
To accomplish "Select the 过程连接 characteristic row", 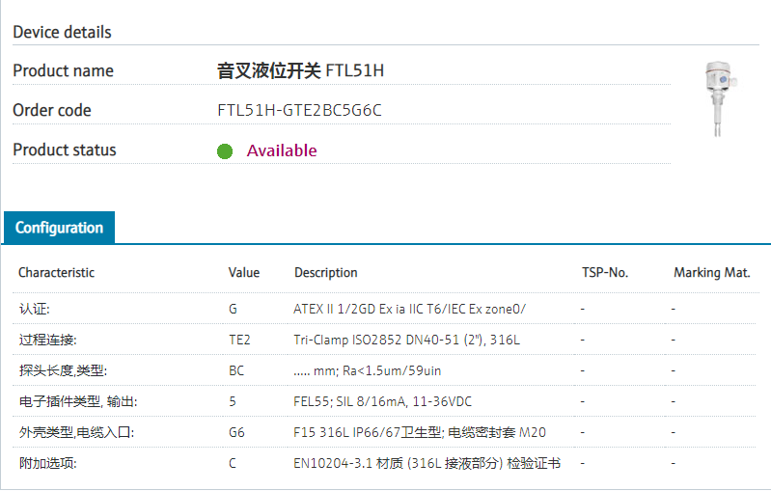I will click(47, 340).
